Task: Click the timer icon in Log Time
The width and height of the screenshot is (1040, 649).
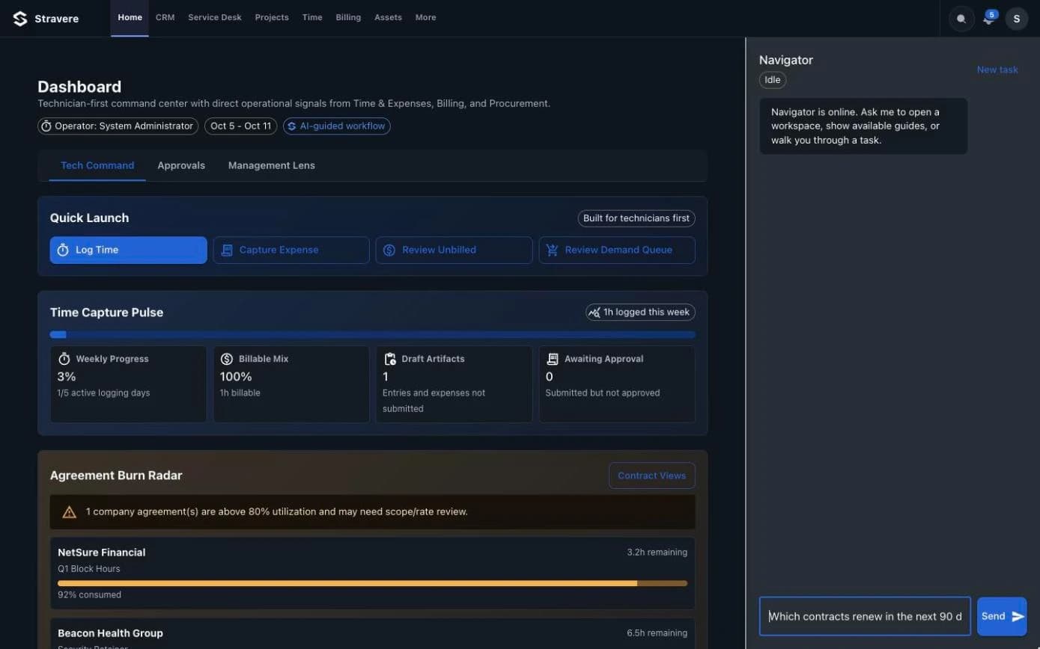Action: tap(63, 250)
